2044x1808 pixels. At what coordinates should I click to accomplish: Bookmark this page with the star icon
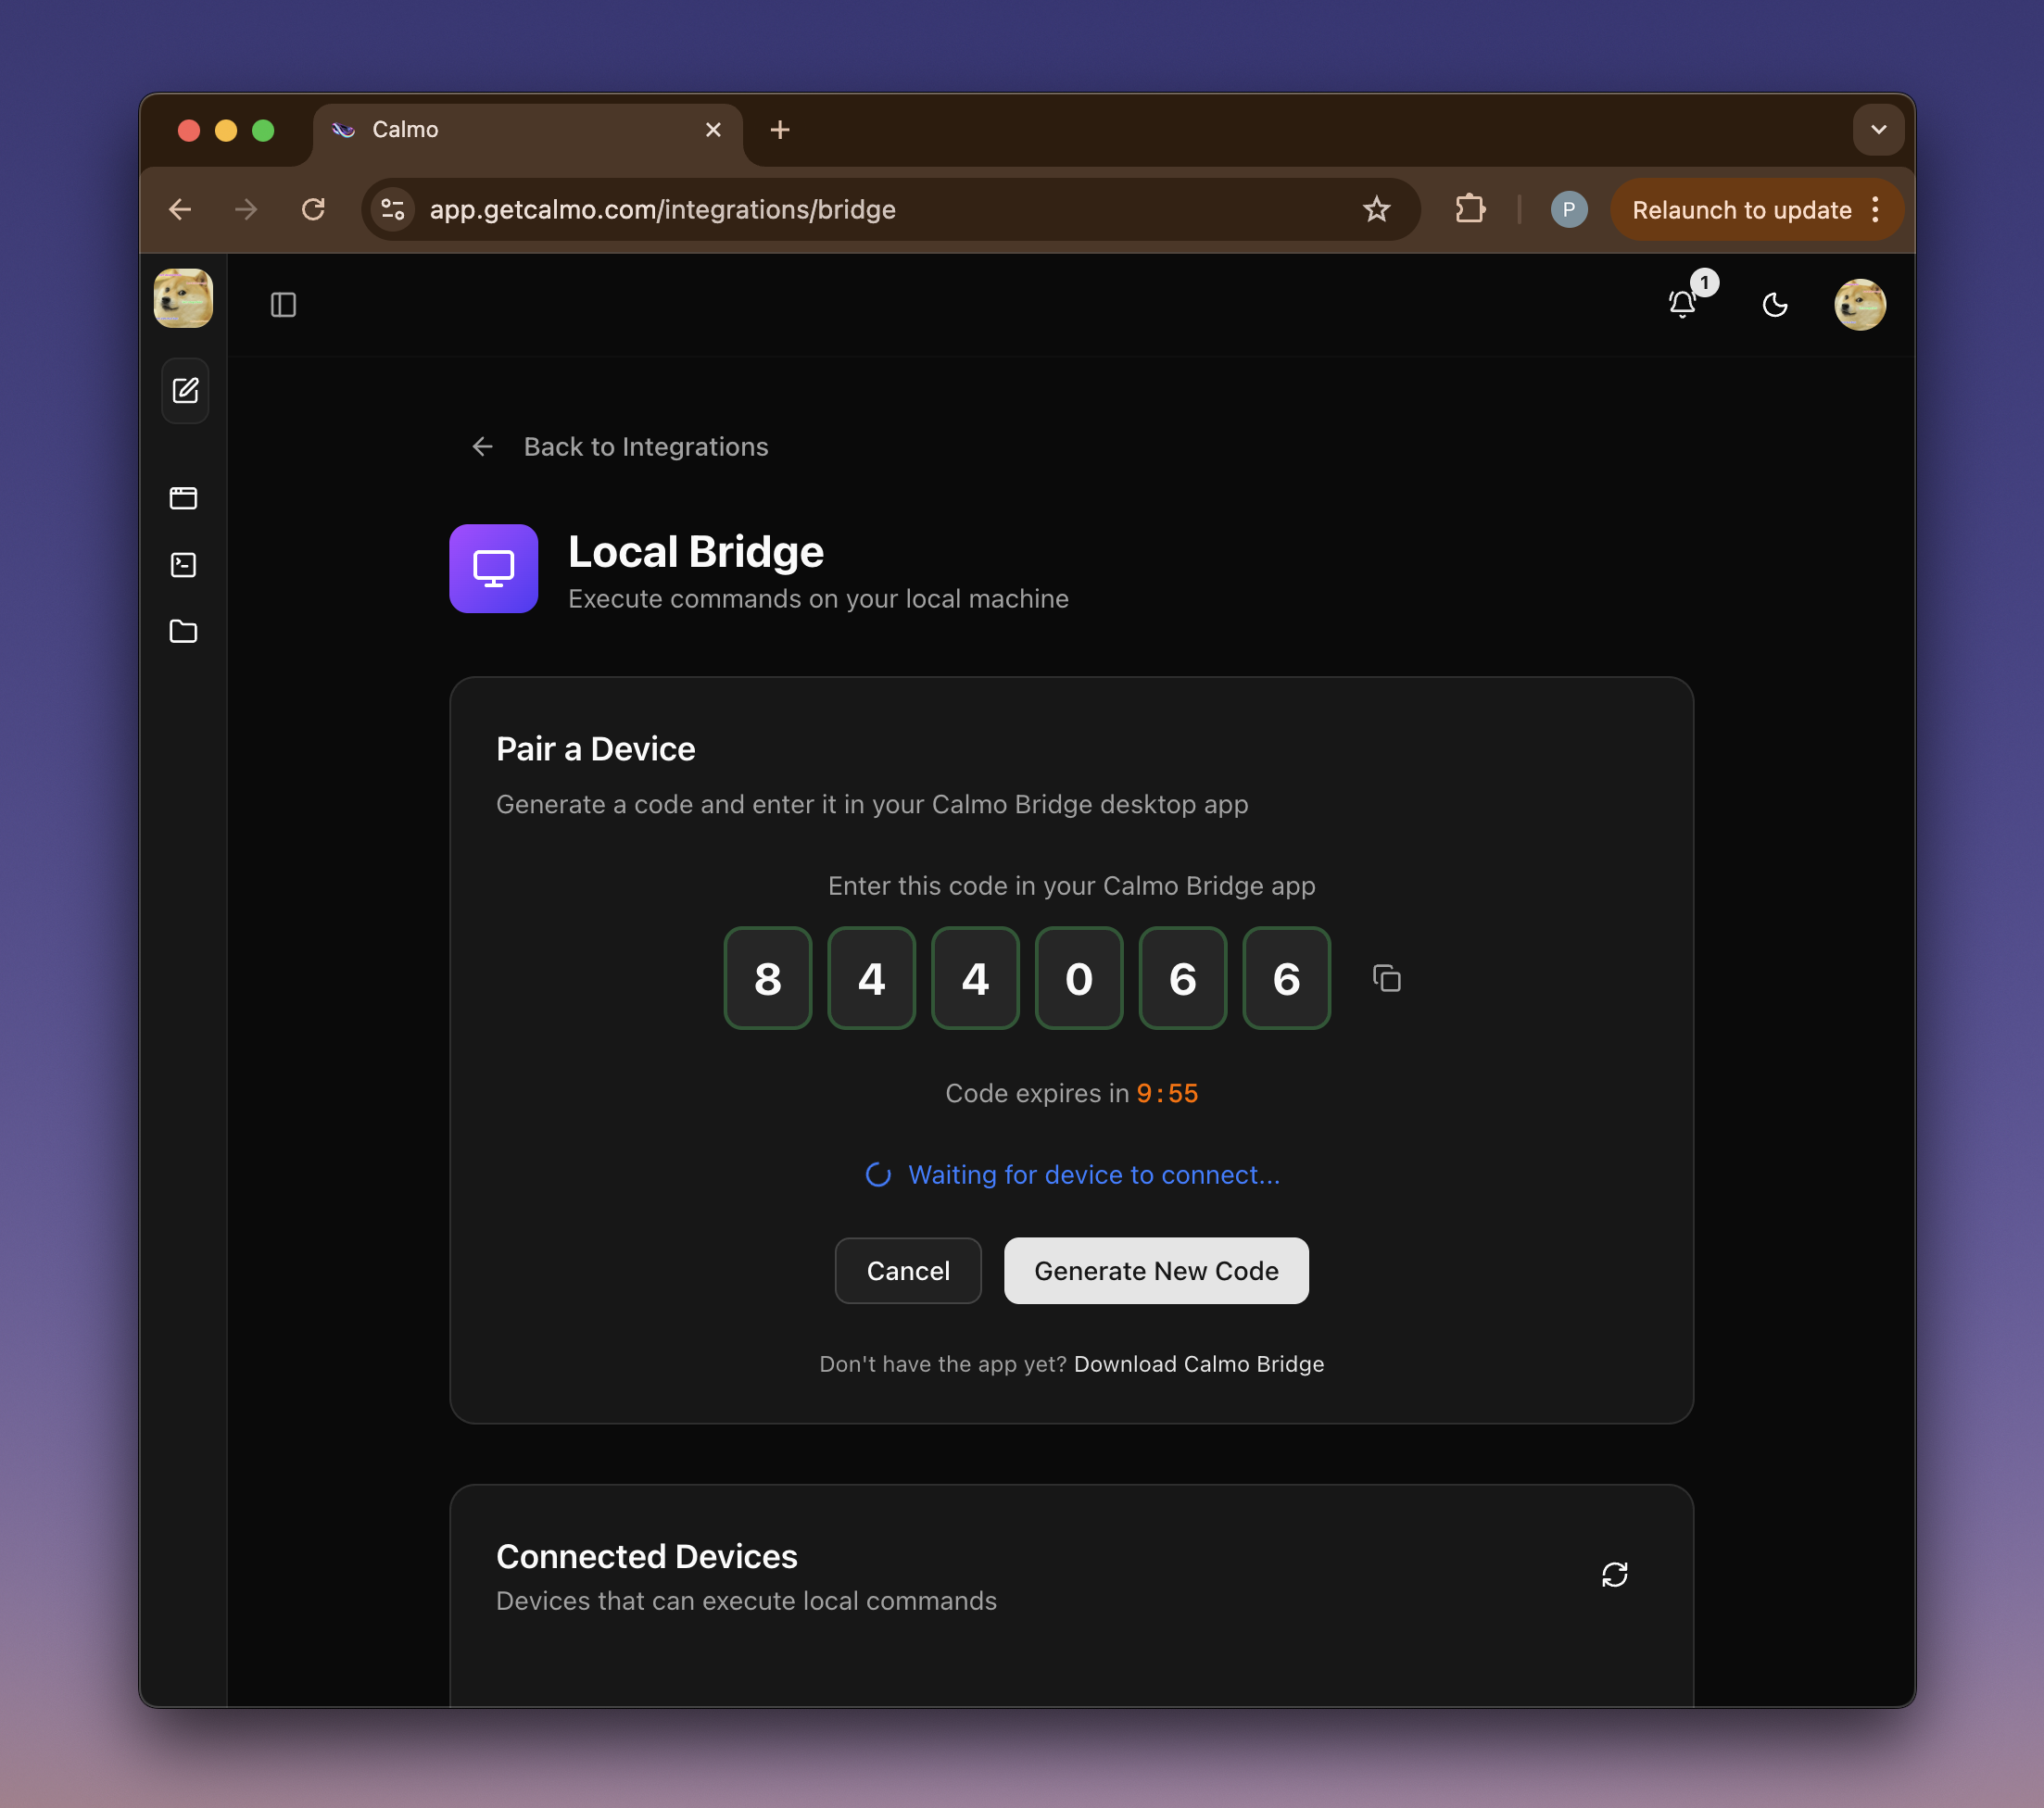click(x=1377, y=209)
